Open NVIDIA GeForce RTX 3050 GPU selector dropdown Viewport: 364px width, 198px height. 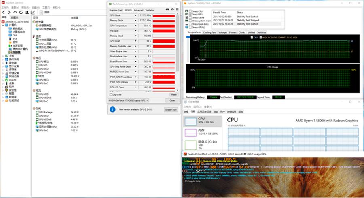coord(128,100)
